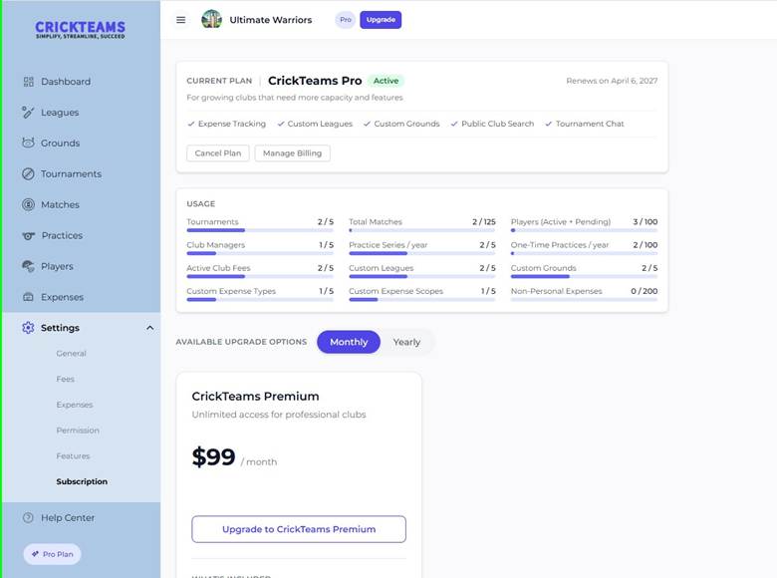777x578 pixels.
Task: Open Fees settings submenu item
Action: [66, 380]
